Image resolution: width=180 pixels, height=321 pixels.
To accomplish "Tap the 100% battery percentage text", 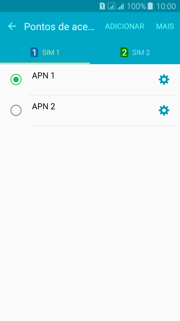I will coord(136,7).
